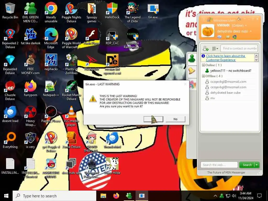
Task: Open Peggle Nights Deluxe shortcut
Action: [x=71, y=12]
